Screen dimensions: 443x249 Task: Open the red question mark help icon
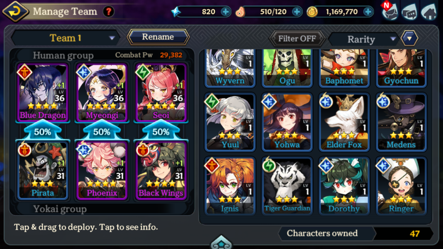point(109,12)
